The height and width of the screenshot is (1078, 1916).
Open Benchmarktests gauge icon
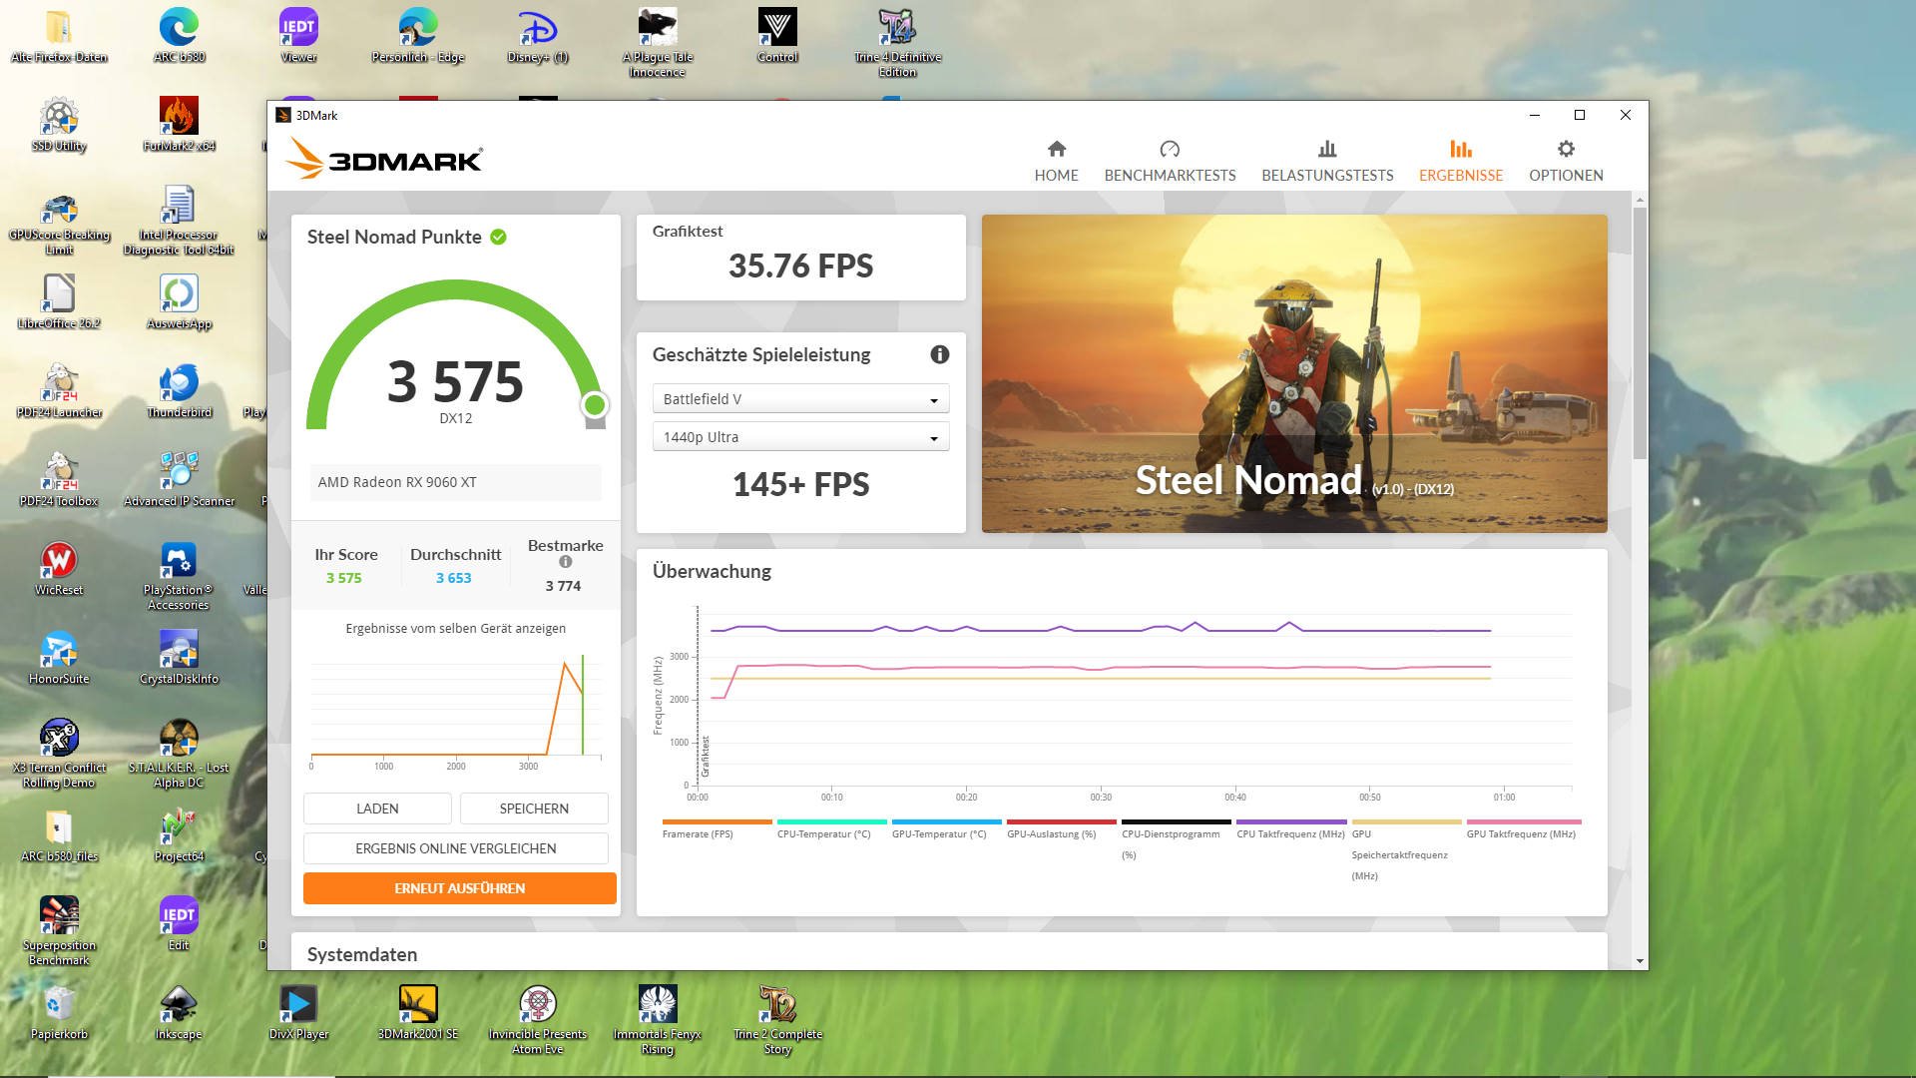point(1170,149)
